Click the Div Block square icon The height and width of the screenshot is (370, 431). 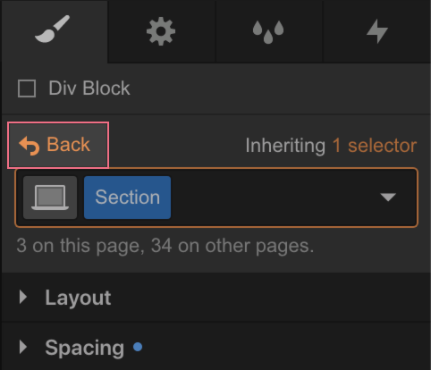[x=27, y=88]
